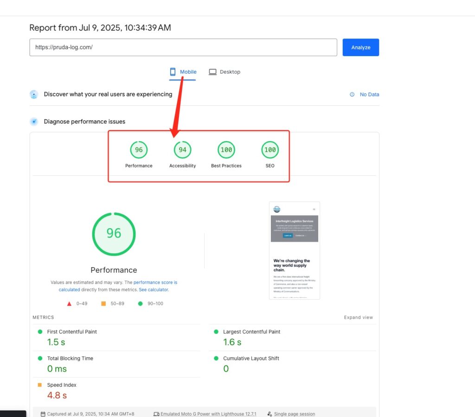Click the calendar icon beside capture timestamp

point(42,413)
